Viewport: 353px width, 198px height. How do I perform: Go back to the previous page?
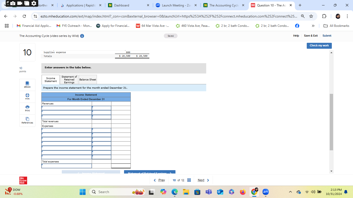(x=6, y=16)
